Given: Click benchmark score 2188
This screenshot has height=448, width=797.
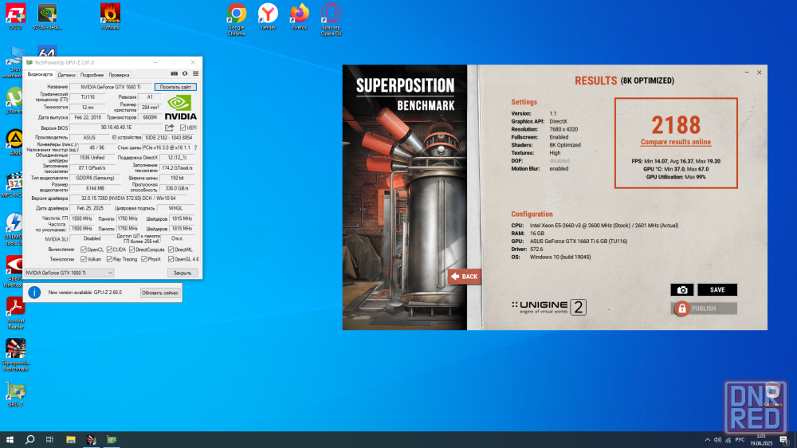Looking at the screenshot, I should point(676,124).
